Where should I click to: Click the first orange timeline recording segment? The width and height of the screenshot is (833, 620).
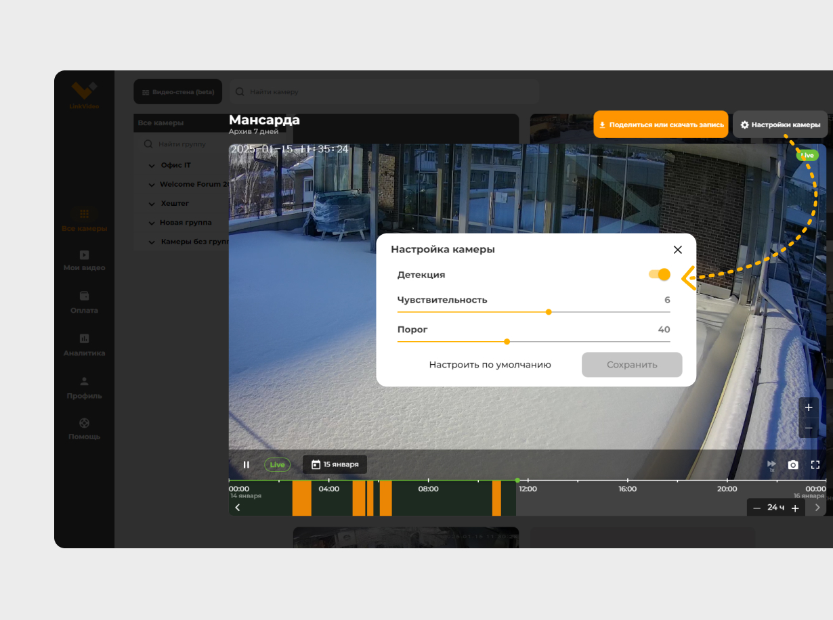301,498
